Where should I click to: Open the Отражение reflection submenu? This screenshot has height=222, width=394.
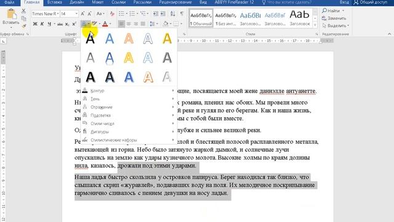point(129,107)
